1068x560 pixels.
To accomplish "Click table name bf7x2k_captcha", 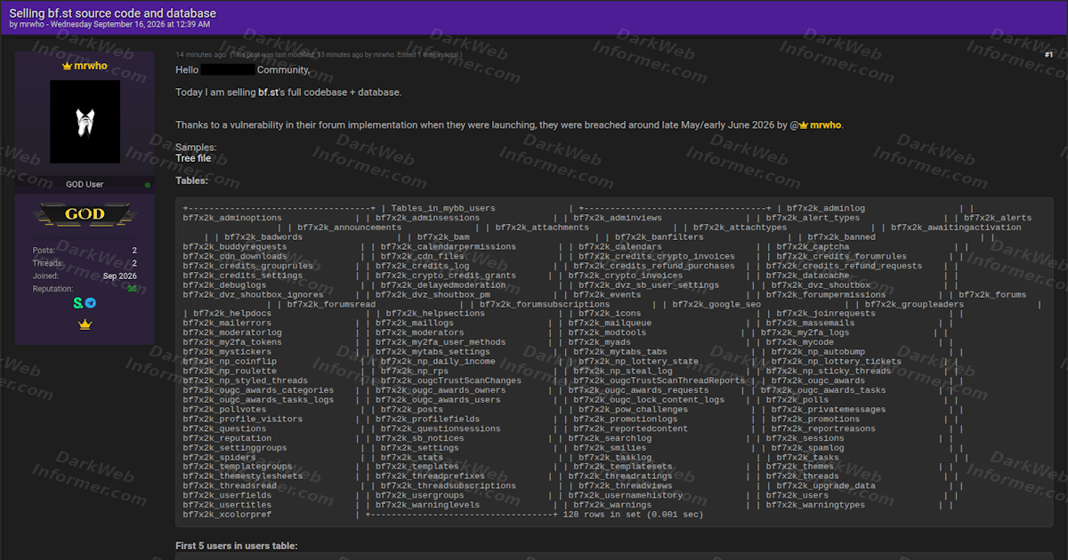I will pos(813,247).
